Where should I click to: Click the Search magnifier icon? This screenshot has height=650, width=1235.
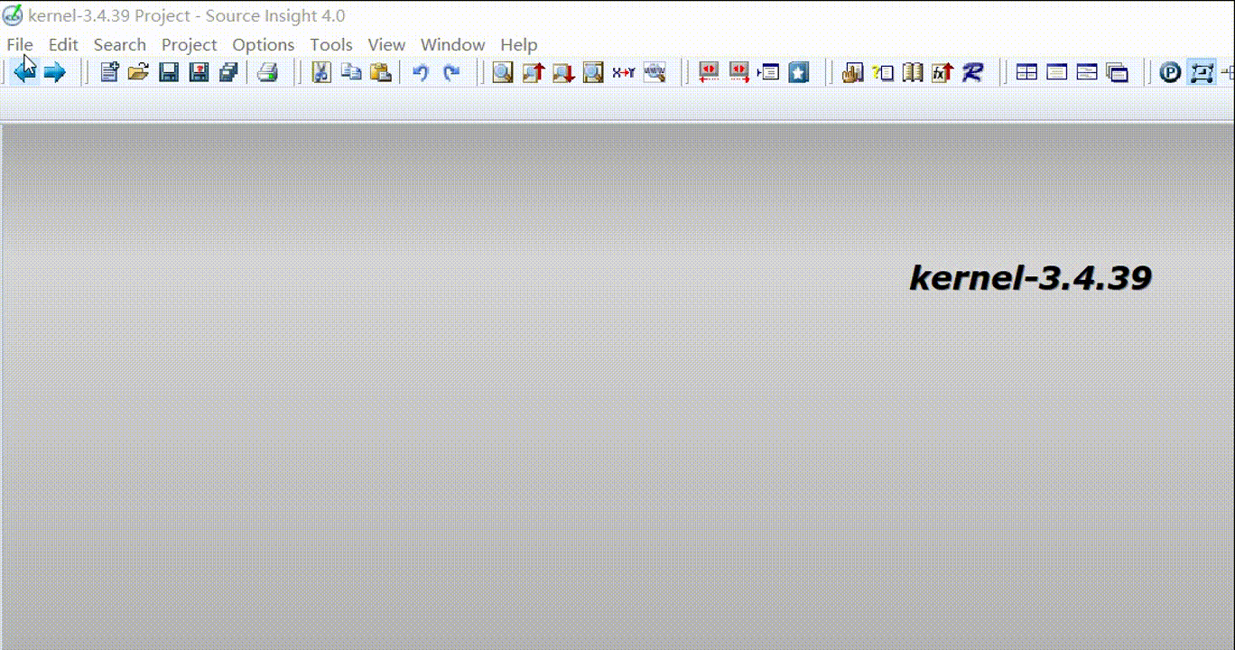(x=503, y=72)
